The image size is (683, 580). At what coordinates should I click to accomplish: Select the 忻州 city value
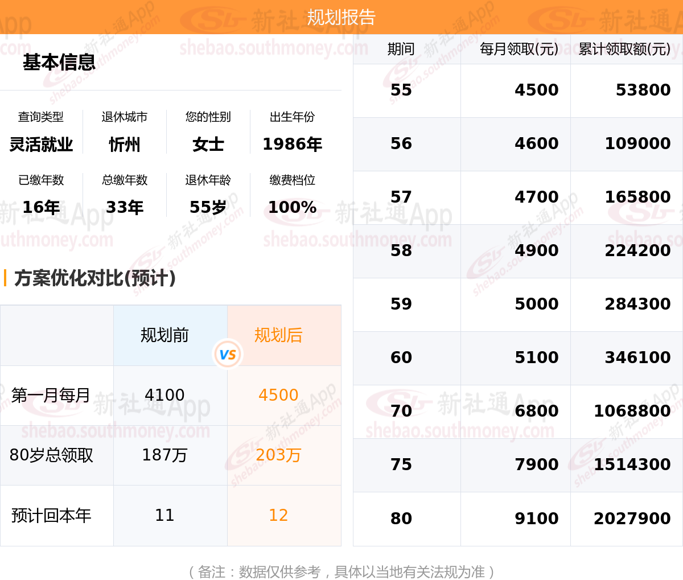(x=125, y=145)
